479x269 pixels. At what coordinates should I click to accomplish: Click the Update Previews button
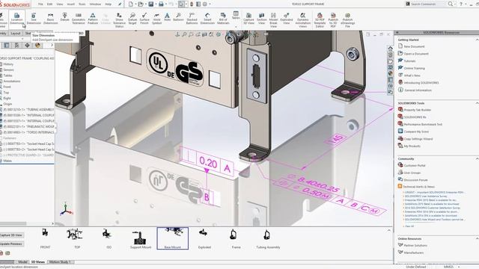tap(11, 244)
